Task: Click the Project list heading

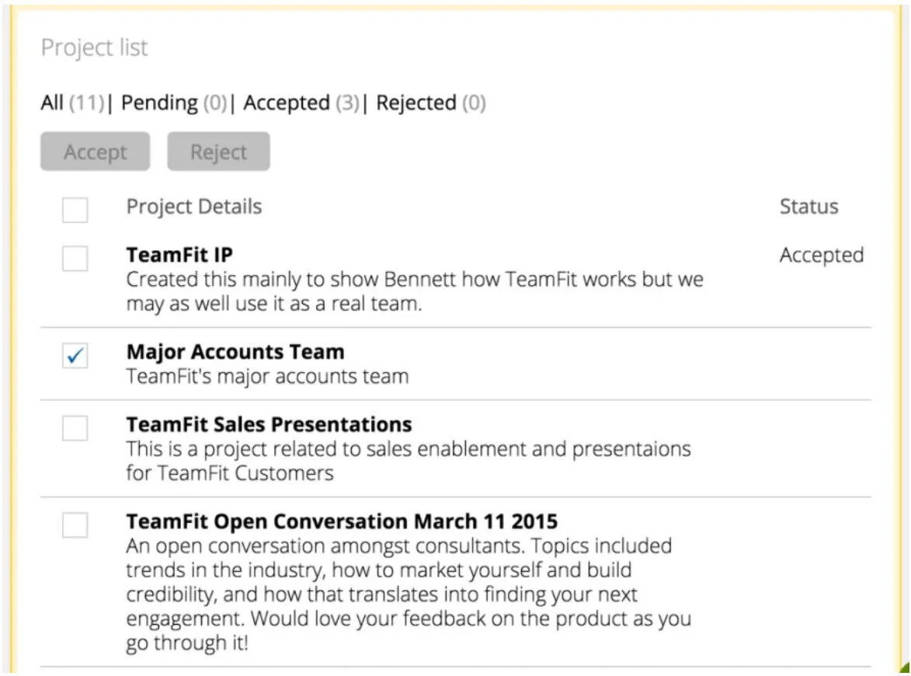Action: pyautogui.click(x=94, y=48)
